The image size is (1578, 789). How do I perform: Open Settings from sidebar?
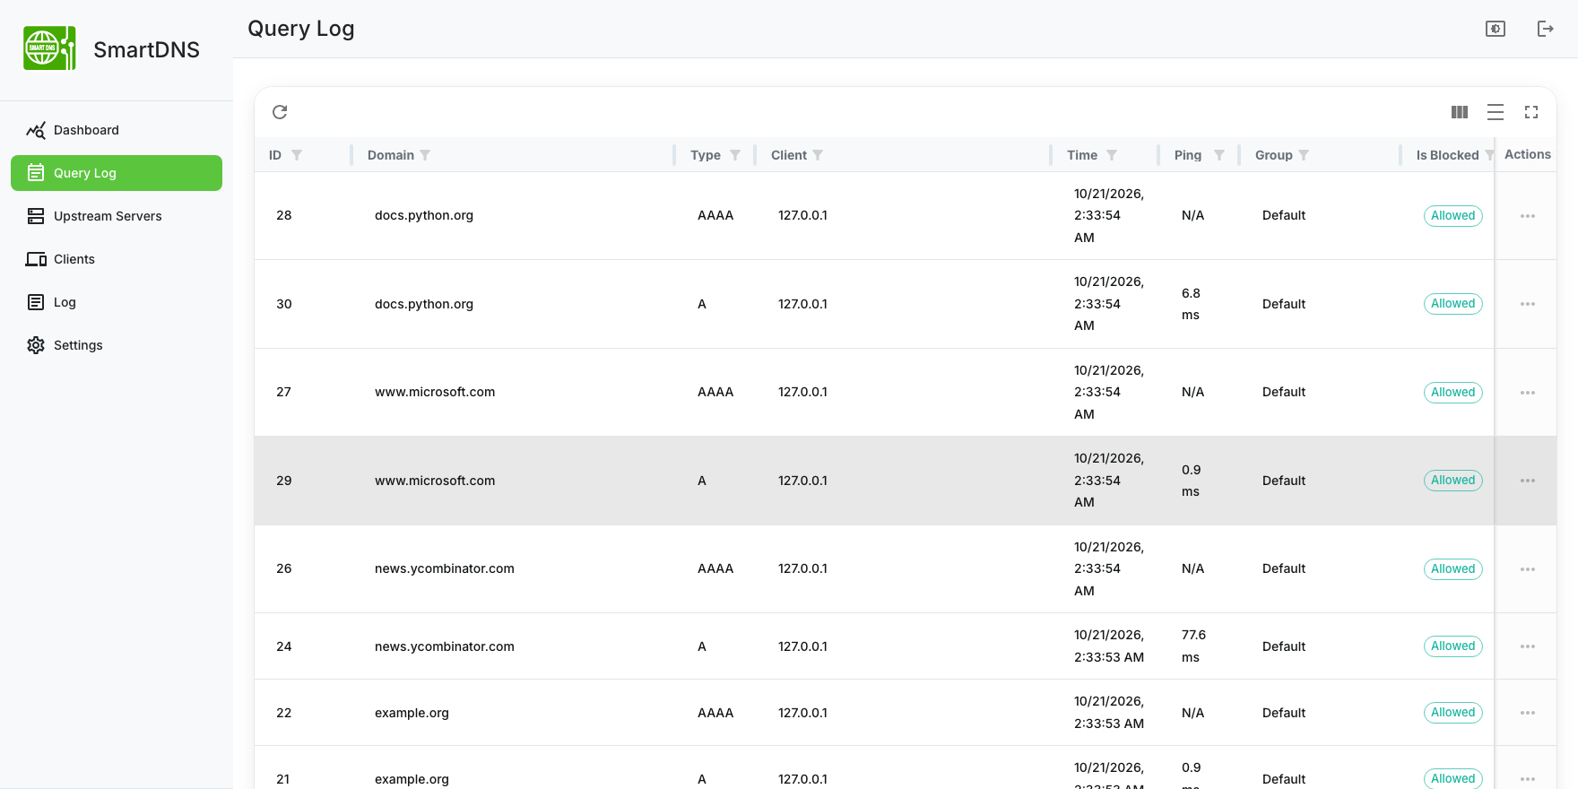pos(117,345)
